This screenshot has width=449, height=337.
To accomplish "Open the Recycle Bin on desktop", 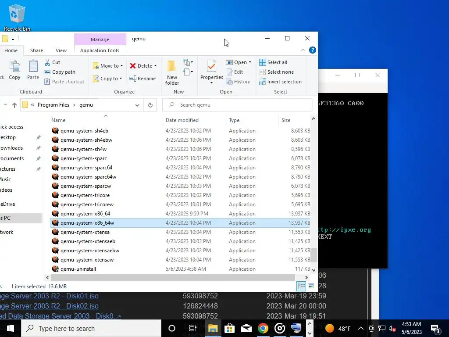I will click(17, 17).
